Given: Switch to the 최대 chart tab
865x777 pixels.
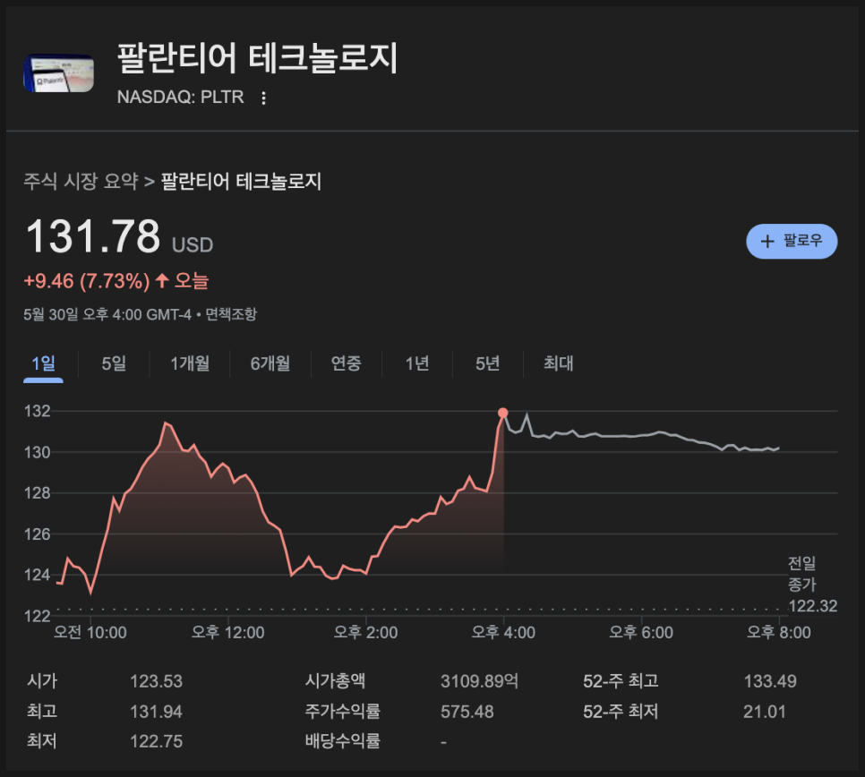Looking at the screenshot, I should [558, 363].
